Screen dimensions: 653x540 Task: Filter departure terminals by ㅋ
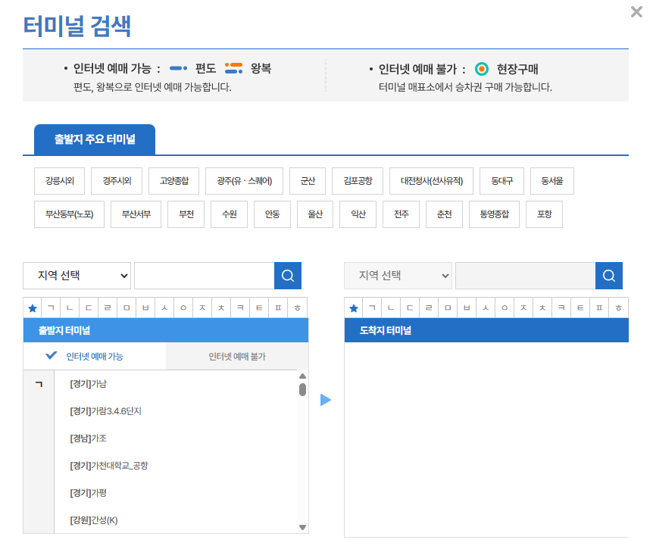(x=240, y=308)
